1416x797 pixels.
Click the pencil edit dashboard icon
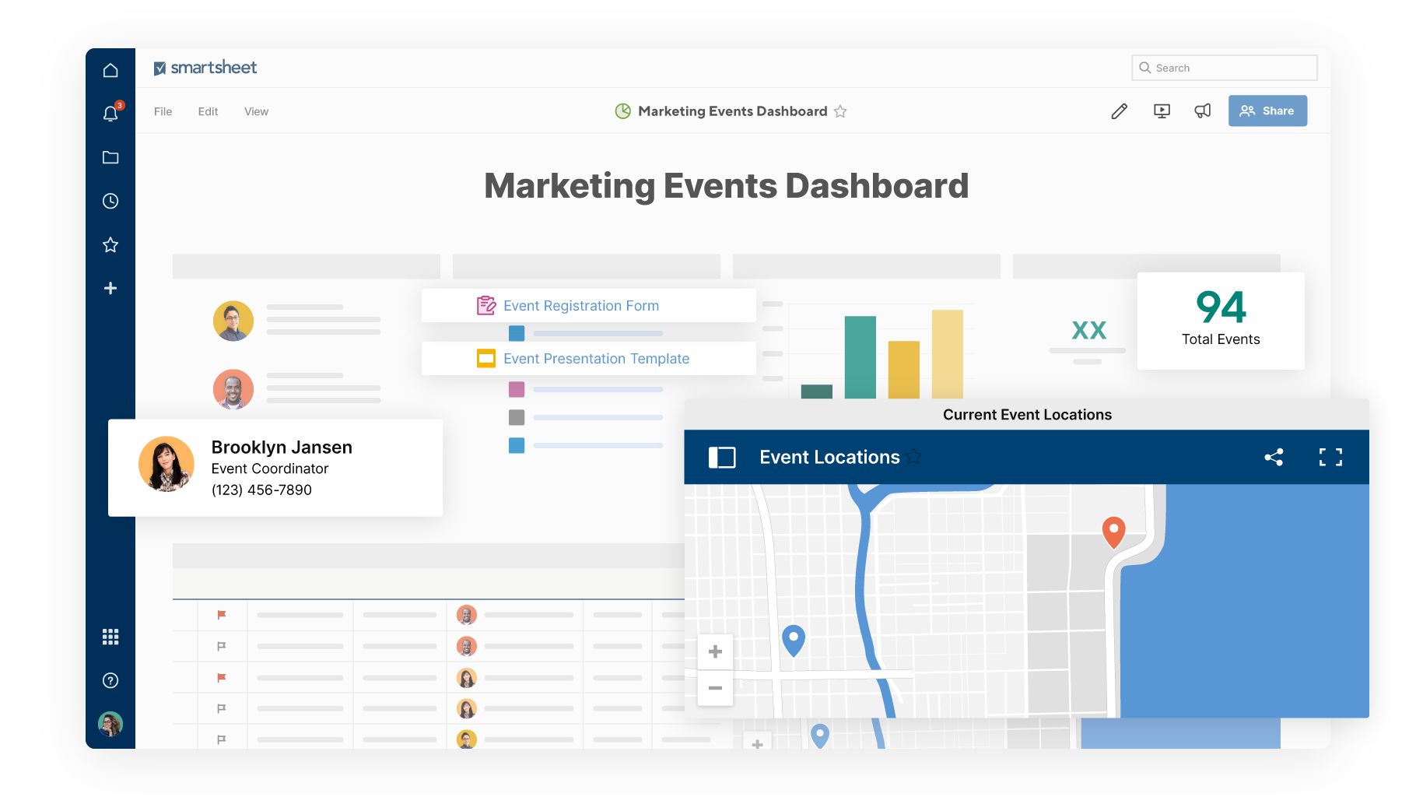1119,111
